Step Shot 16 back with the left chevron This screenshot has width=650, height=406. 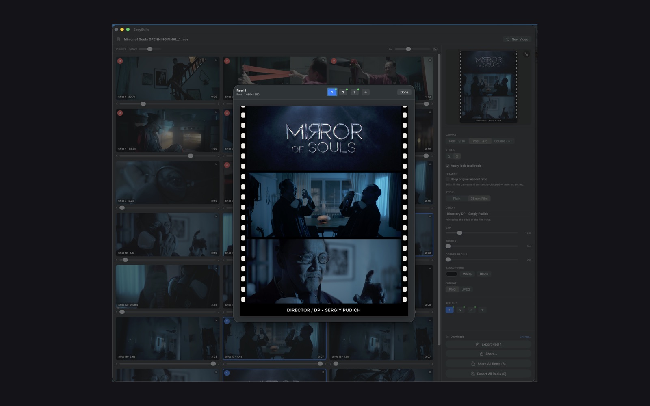(x=117, y=364)
